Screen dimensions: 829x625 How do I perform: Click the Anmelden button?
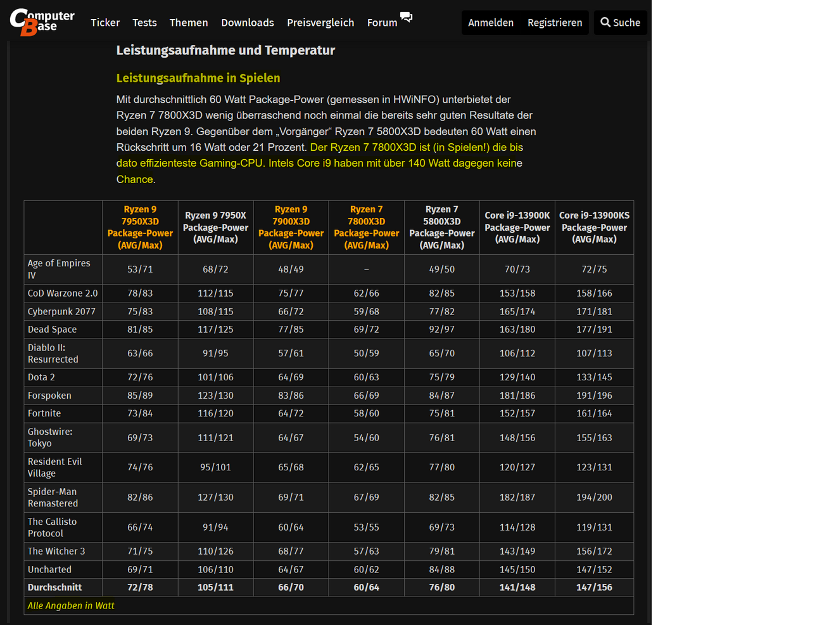491,23
